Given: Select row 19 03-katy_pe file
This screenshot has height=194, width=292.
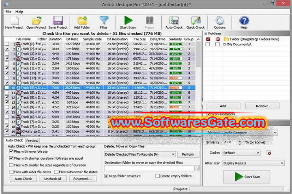Looking at the screenshot, I should [100, 131].
